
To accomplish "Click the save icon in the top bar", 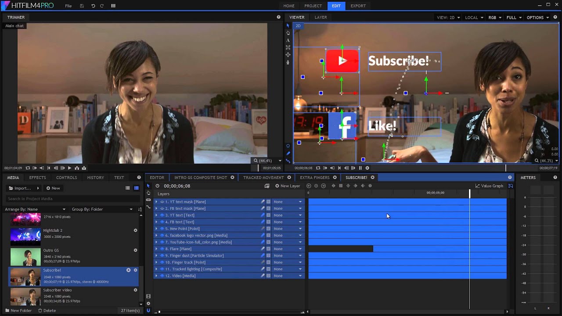I will [x=82, y=6].
